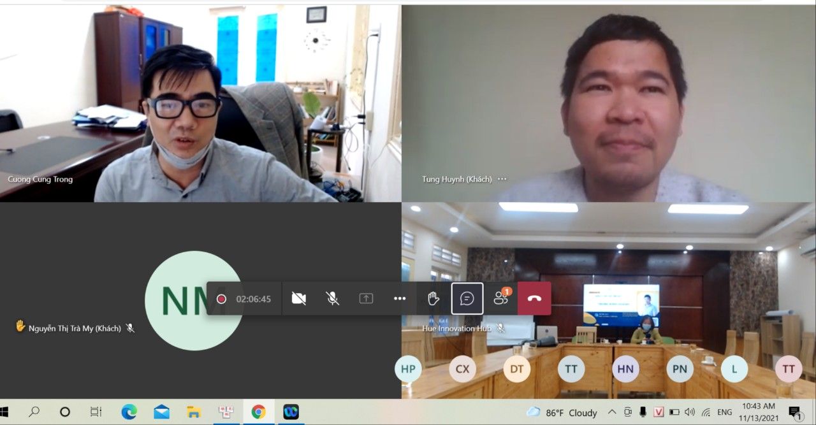816x425 pixels.
Task: Click the red recording indicator
Action: (221, 299)
